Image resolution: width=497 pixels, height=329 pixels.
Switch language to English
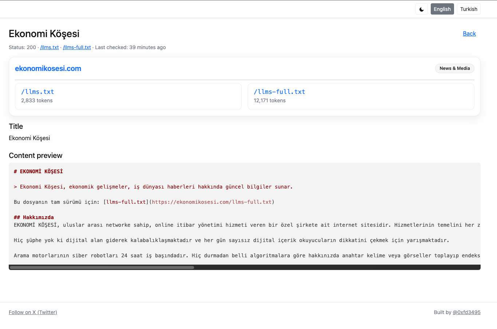[442, 9]
